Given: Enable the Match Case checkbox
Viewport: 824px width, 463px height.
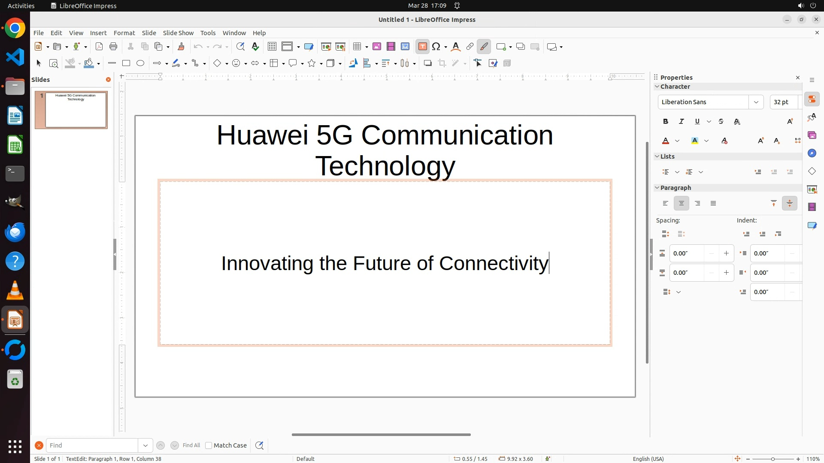Looking at the screenshot, I should [209, 445].
